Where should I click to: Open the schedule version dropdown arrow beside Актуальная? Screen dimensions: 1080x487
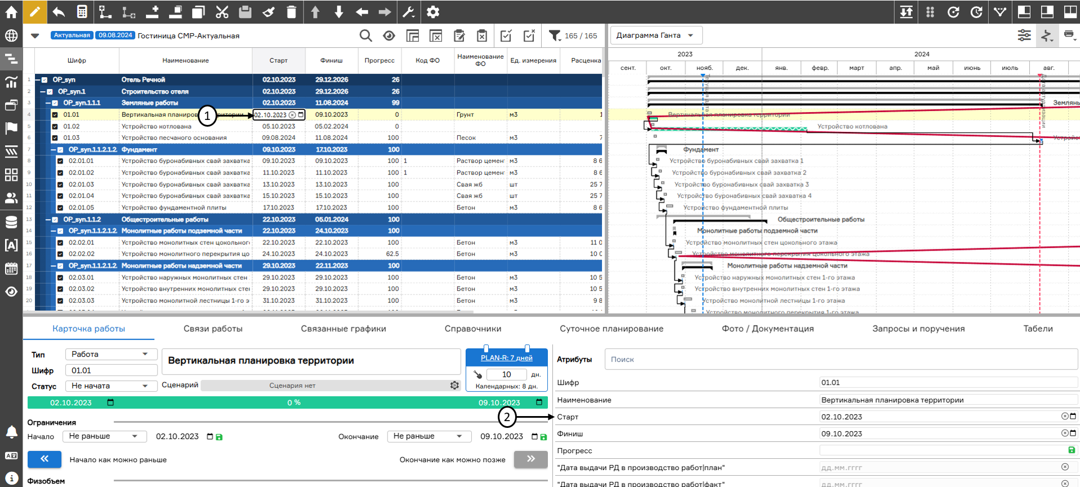pyautogui.click(x=35, y=36)
